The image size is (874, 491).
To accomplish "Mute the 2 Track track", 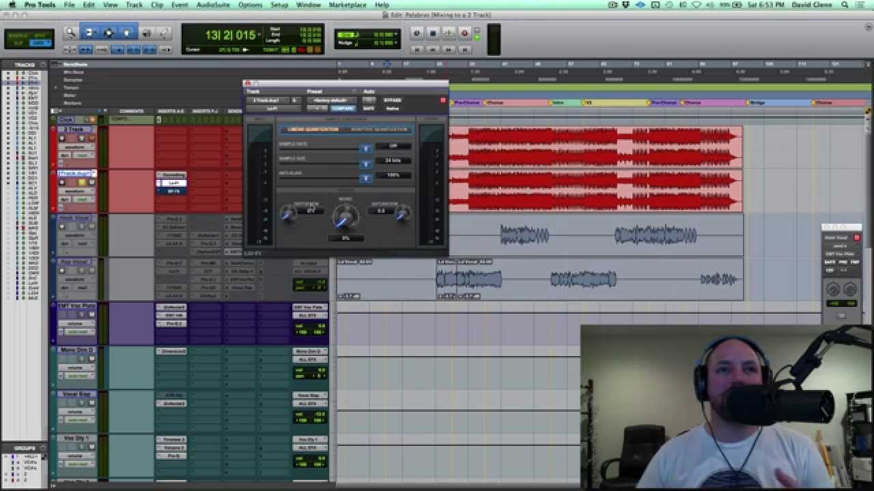I will pos(91,138).
